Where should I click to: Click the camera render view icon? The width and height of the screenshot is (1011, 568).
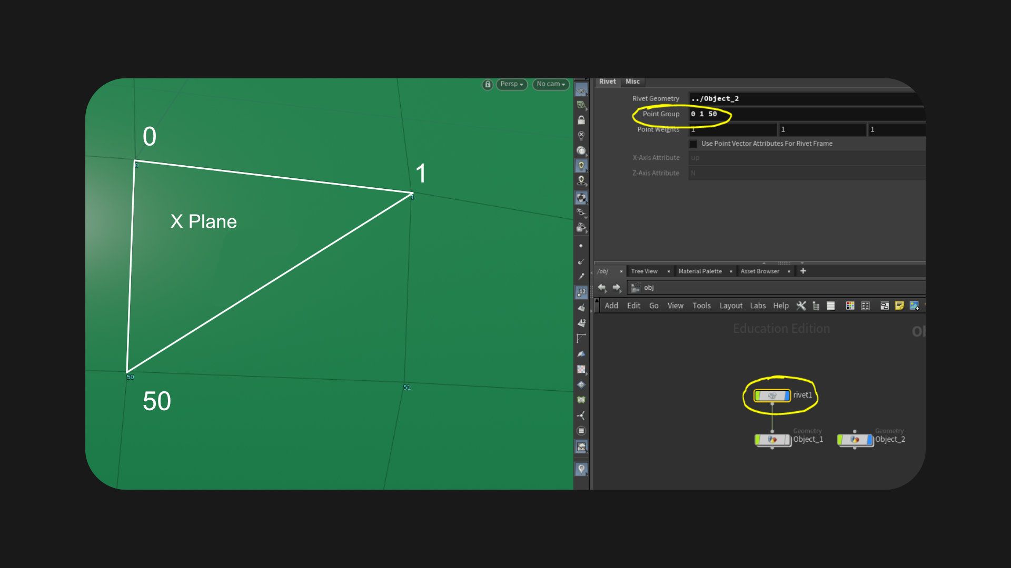click(x=581, y=228)
